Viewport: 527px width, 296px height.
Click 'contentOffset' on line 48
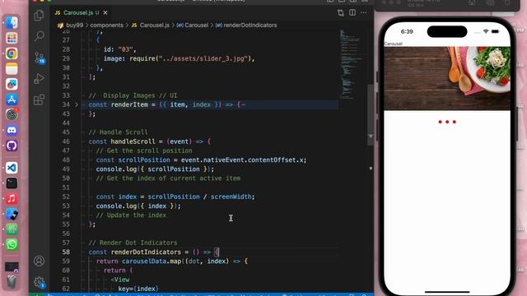click(272, 160)
